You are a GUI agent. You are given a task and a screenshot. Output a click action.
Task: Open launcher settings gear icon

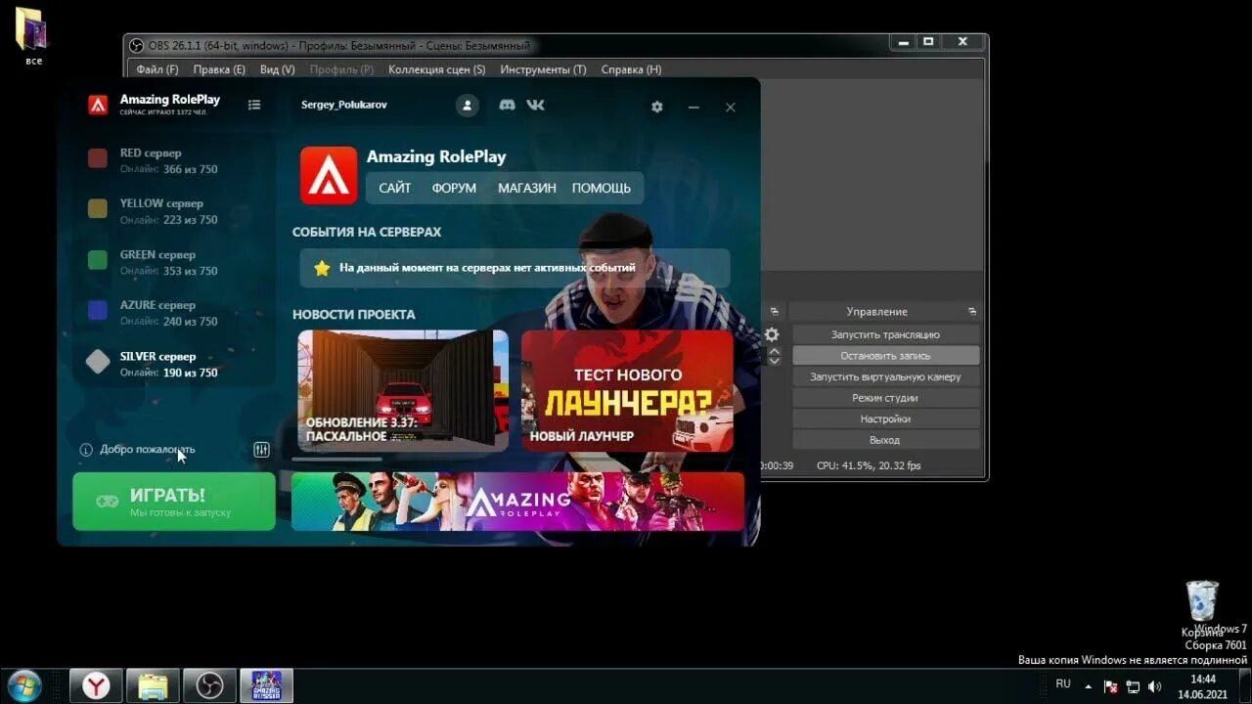[657, 107]
